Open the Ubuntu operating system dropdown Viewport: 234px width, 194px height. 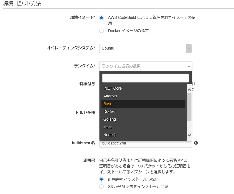point(146,48)
